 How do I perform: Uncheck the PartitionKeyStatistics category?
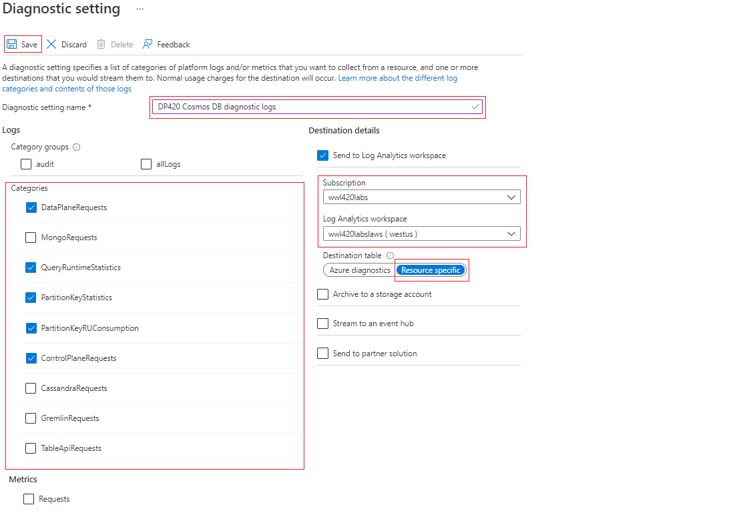point(31,298)
